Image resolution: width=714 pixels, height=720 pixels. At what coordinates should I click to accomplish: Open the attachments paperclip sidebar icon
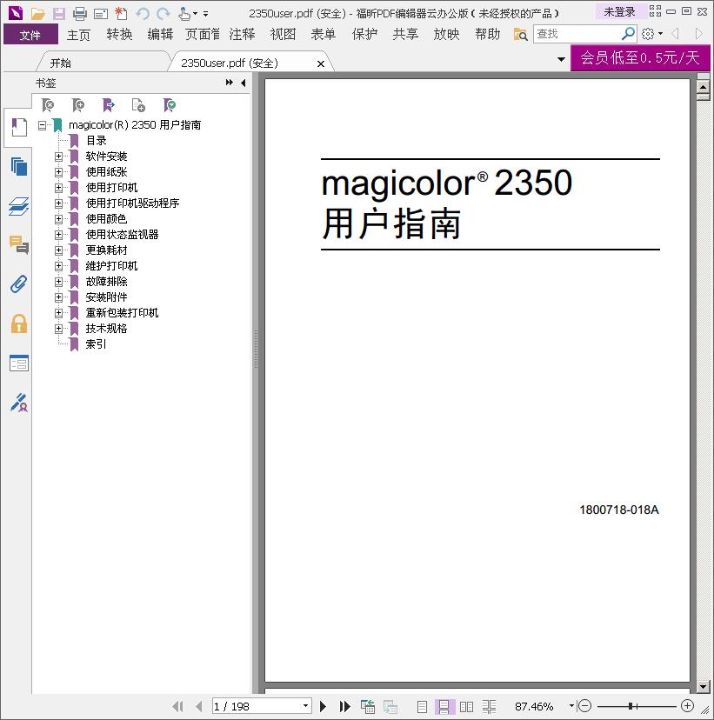(x=19, y=284)
